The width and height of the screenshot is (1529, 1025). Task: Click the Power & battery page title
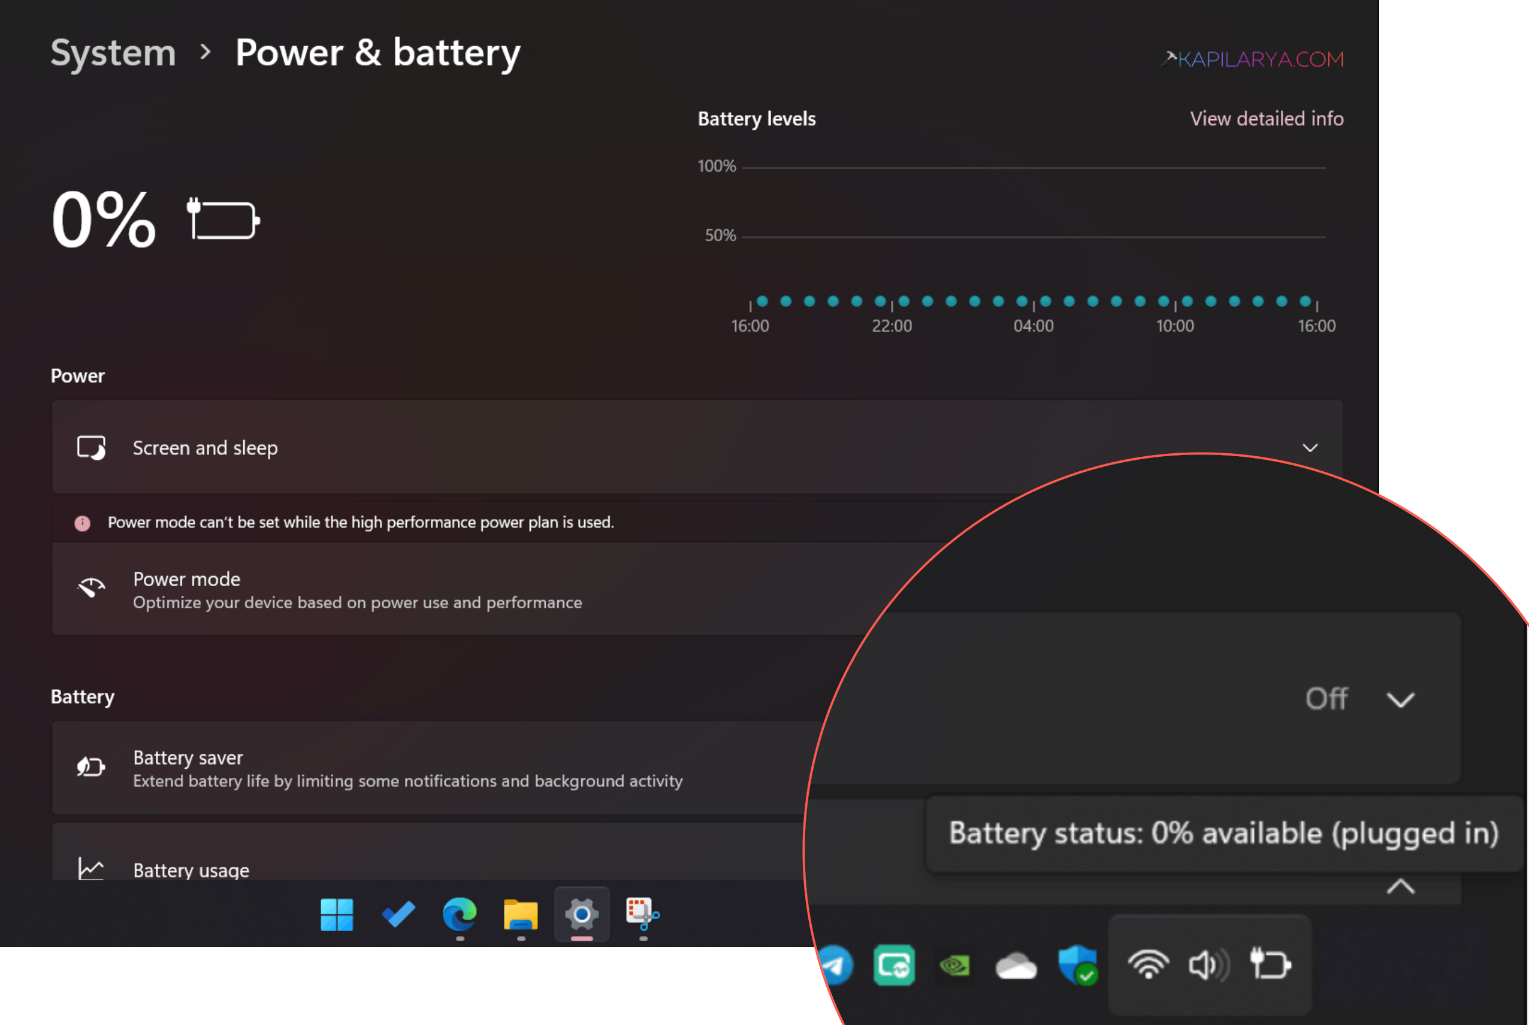pos(378,52)
